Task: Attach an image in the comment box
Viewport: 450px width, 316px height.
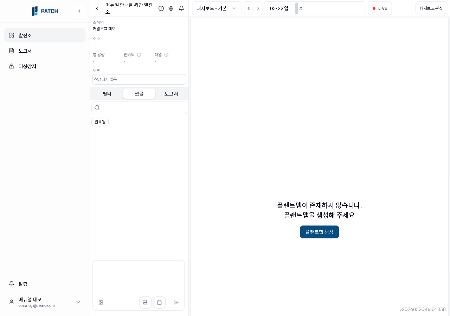Action: (101, 302)
